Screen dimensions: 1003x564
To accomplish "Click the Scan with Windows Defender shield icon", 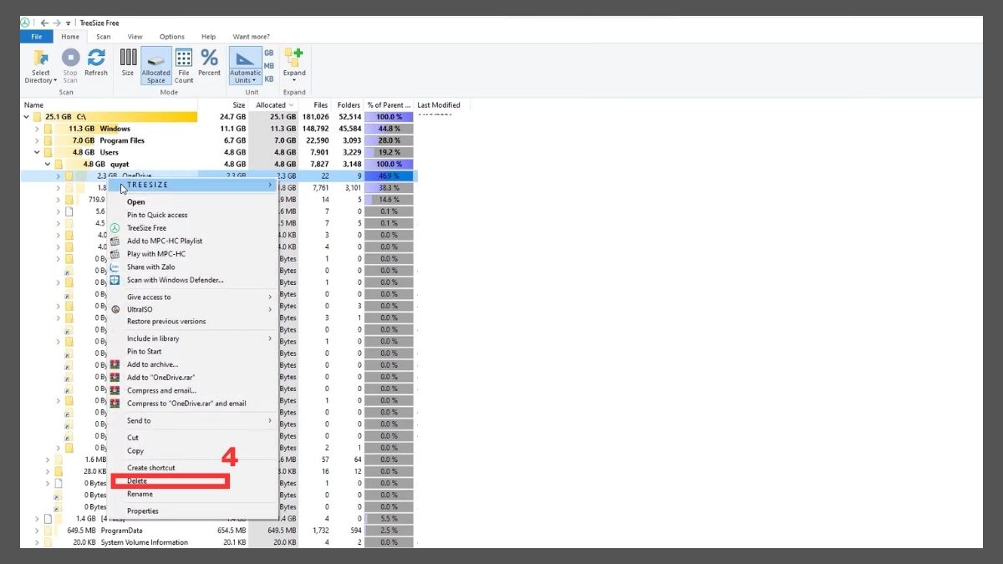I will click(115, 280).
